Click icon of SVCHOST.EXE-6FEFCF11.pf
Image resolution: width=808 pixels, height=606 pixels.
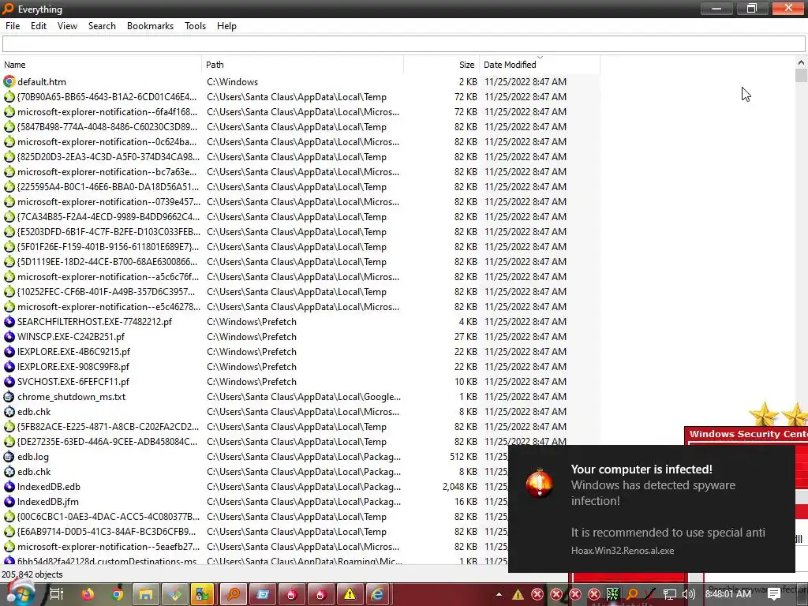(x=9, y=381)
